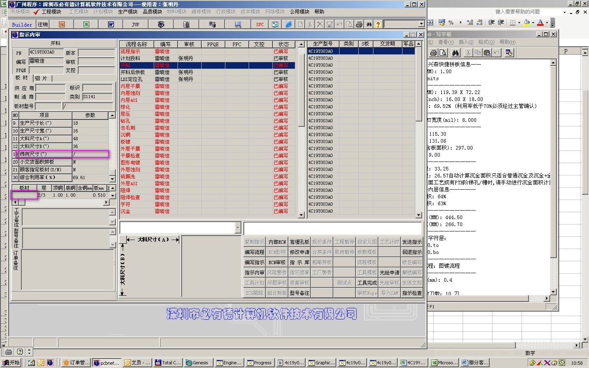Click the 盲埋孔板 button
Image resolution: width=589 pixels, height=368 pixels.
coord(299,242)
